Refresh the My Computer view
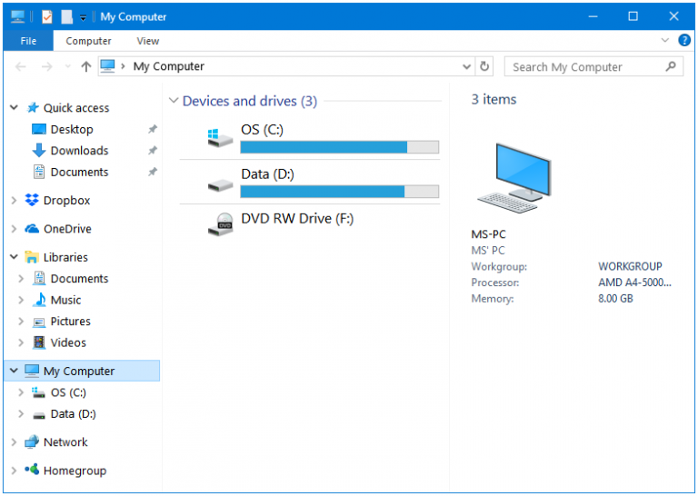Screen dimensions: 698x496 [x=484, y=66]
